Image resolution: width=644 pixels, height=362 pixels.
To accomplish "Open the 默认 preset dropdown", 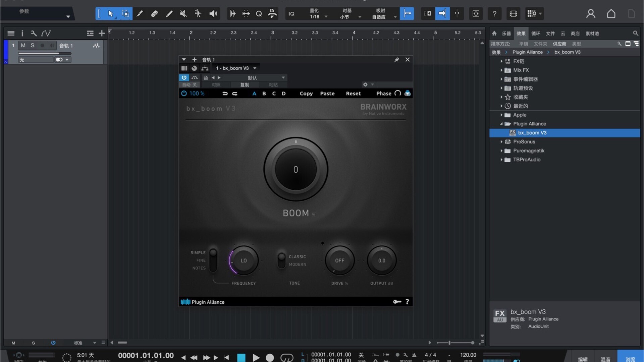I will [254, 77].
